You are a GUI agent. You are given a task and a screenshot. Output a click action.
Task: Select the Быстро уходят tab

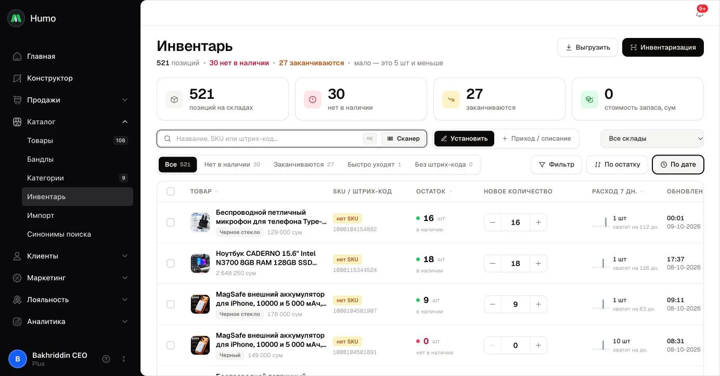[x=375, y=164]
